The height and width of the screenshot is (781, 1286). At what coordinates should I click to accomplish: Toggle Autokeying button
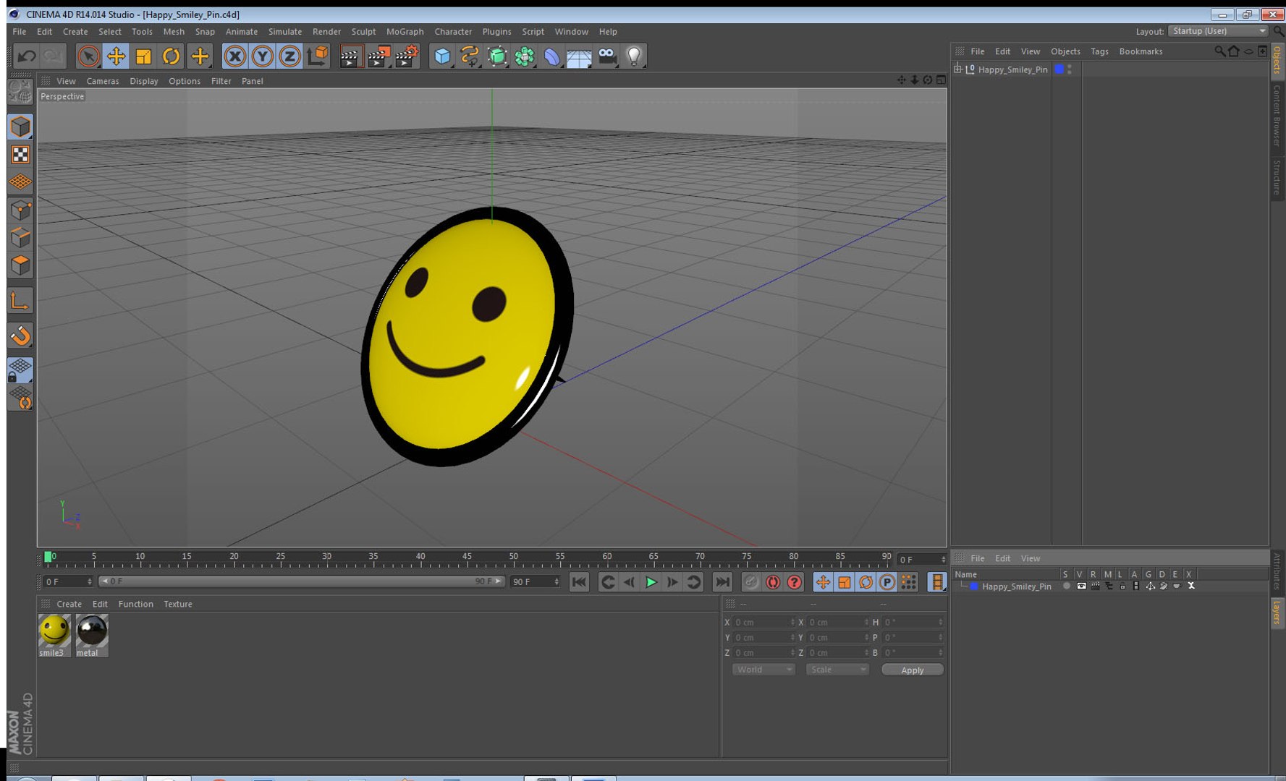coord(773,582)
